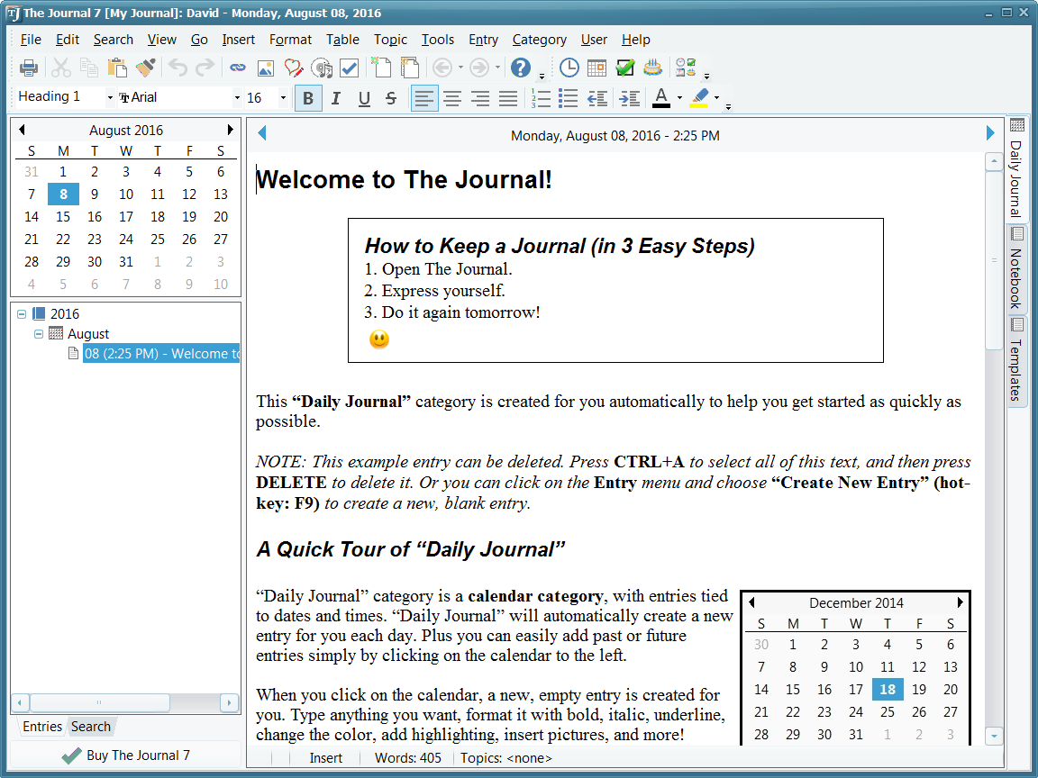Undo the last edit

click(177, 68)
